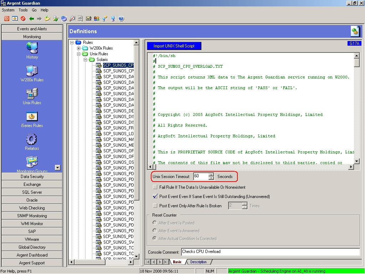The height and width of the screenshot is (274, 365).
Task: Increase the Unix Session Timeout value
Action: 211,175
